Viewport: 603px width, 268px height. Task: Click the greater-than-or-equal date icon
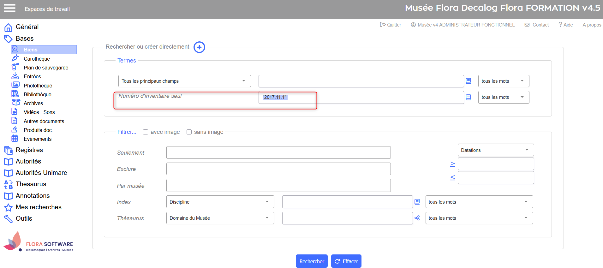click(x=452, y=164)
